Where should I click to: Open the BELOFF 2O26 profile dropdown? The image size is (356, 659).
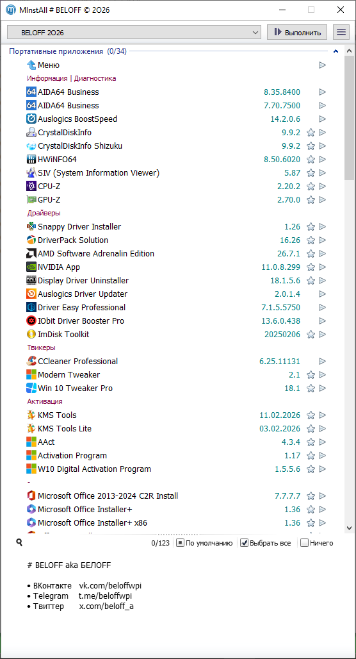coord(134,32)
